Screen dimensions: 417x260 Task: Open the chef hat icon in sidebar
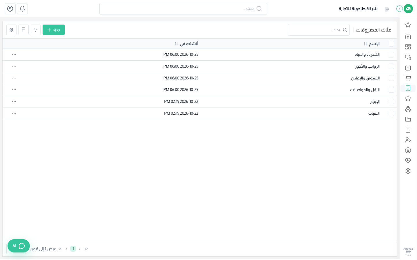(408, 99)
